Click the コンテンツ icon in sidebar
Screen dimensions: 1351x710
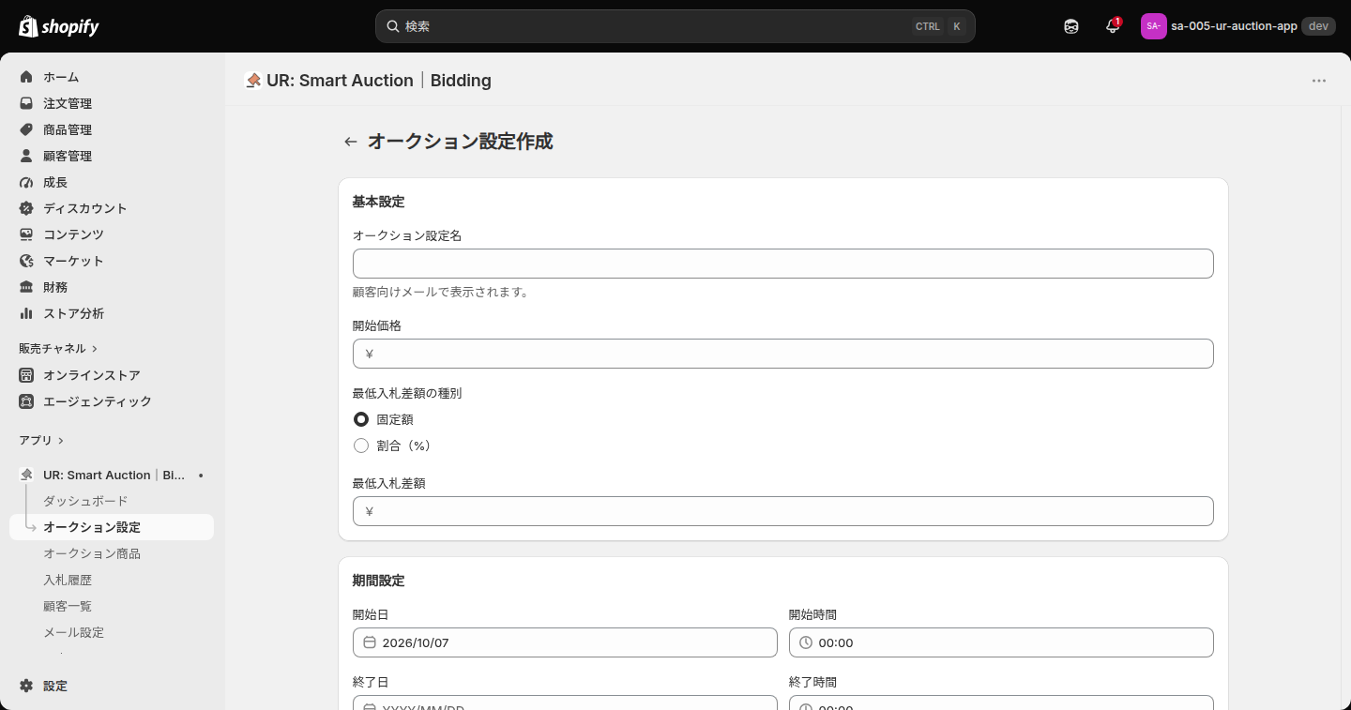[x=26, y=234]
